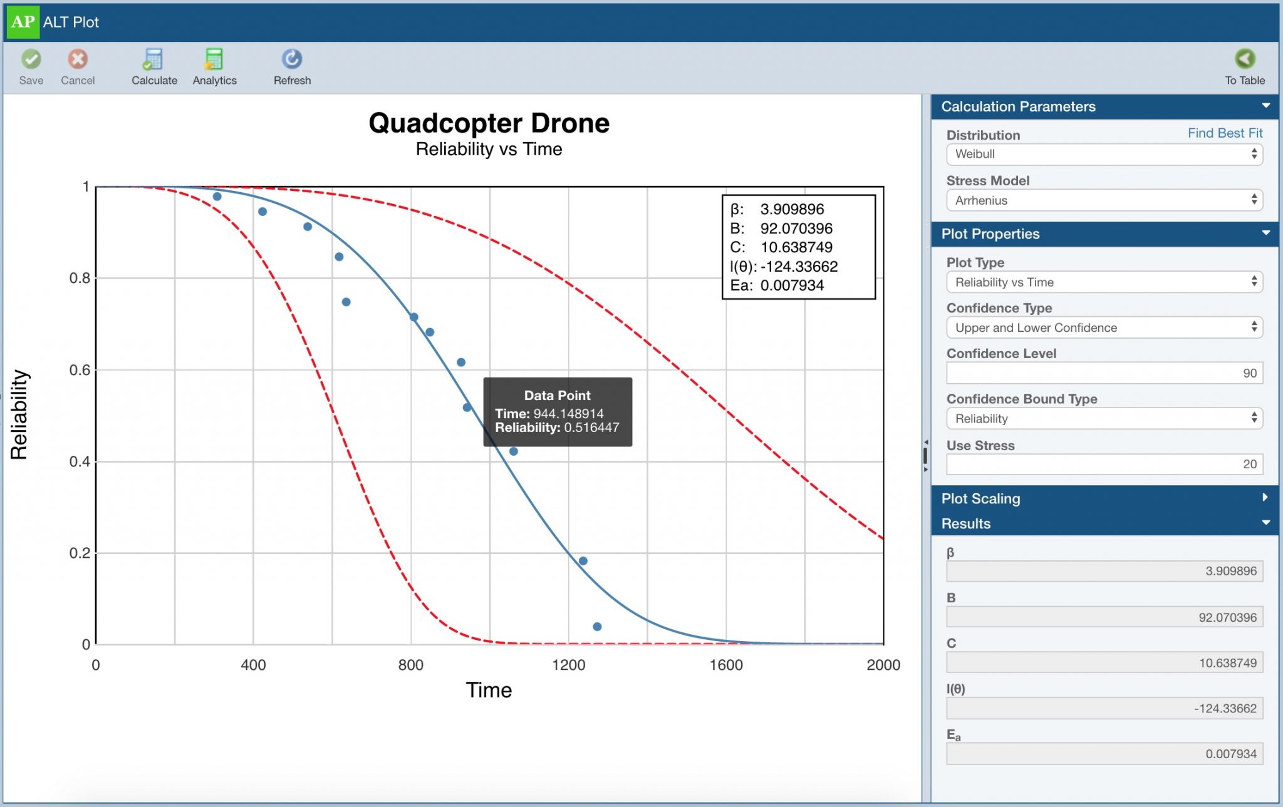
Task: Click the AP application logo
Action: (x=23, y=23)
